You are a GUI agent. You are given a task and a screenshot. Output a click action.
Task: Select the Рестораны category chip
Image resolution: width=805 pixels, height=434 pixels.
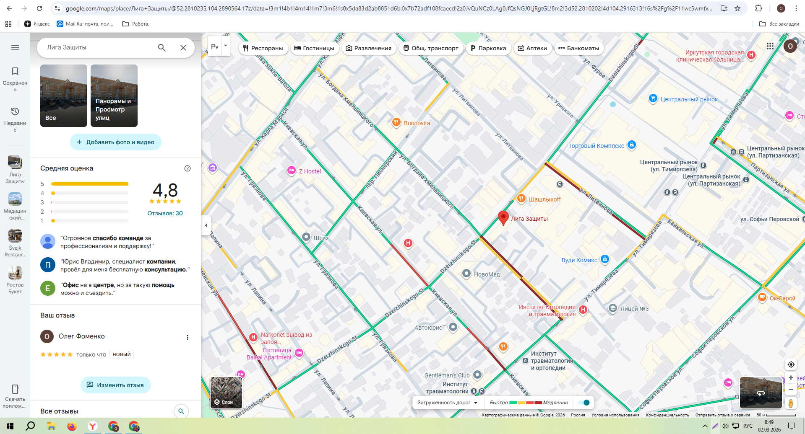click(263, 48)
